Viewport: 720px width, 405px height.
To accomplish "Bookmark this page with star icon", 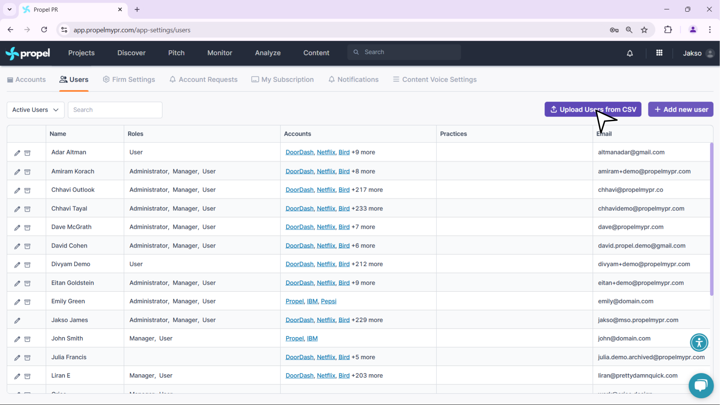I will (644, 30).
